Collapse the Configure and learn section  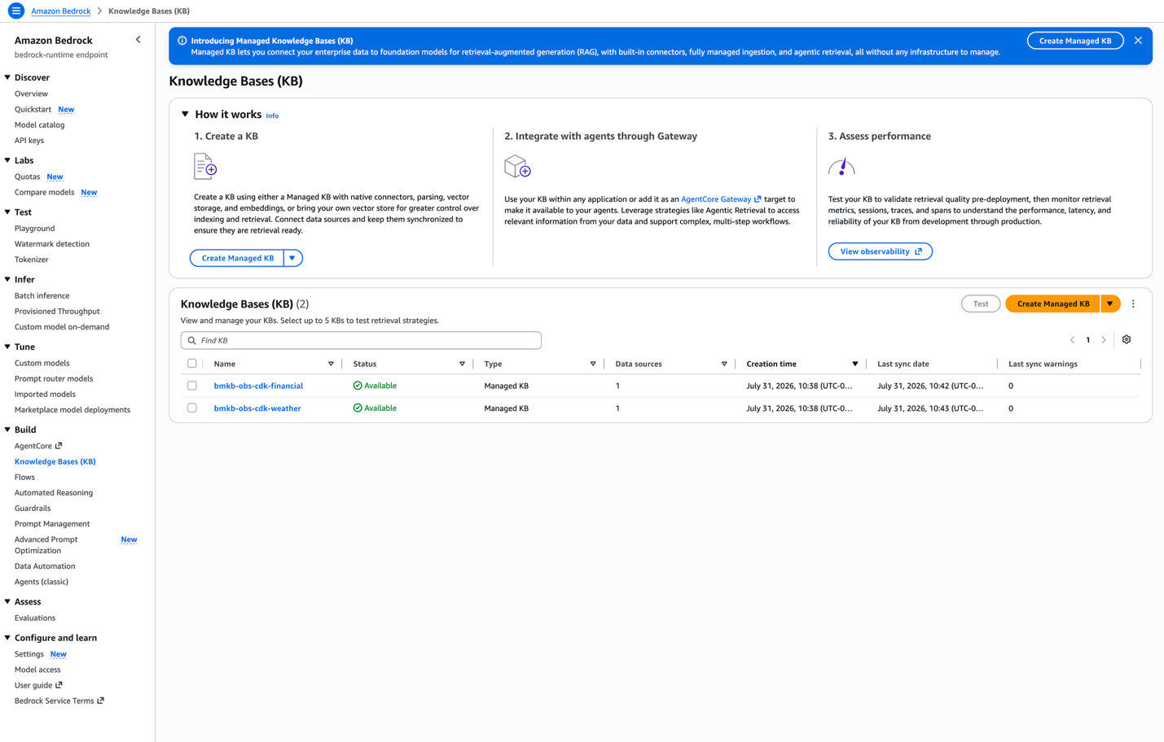coord(7,638)
